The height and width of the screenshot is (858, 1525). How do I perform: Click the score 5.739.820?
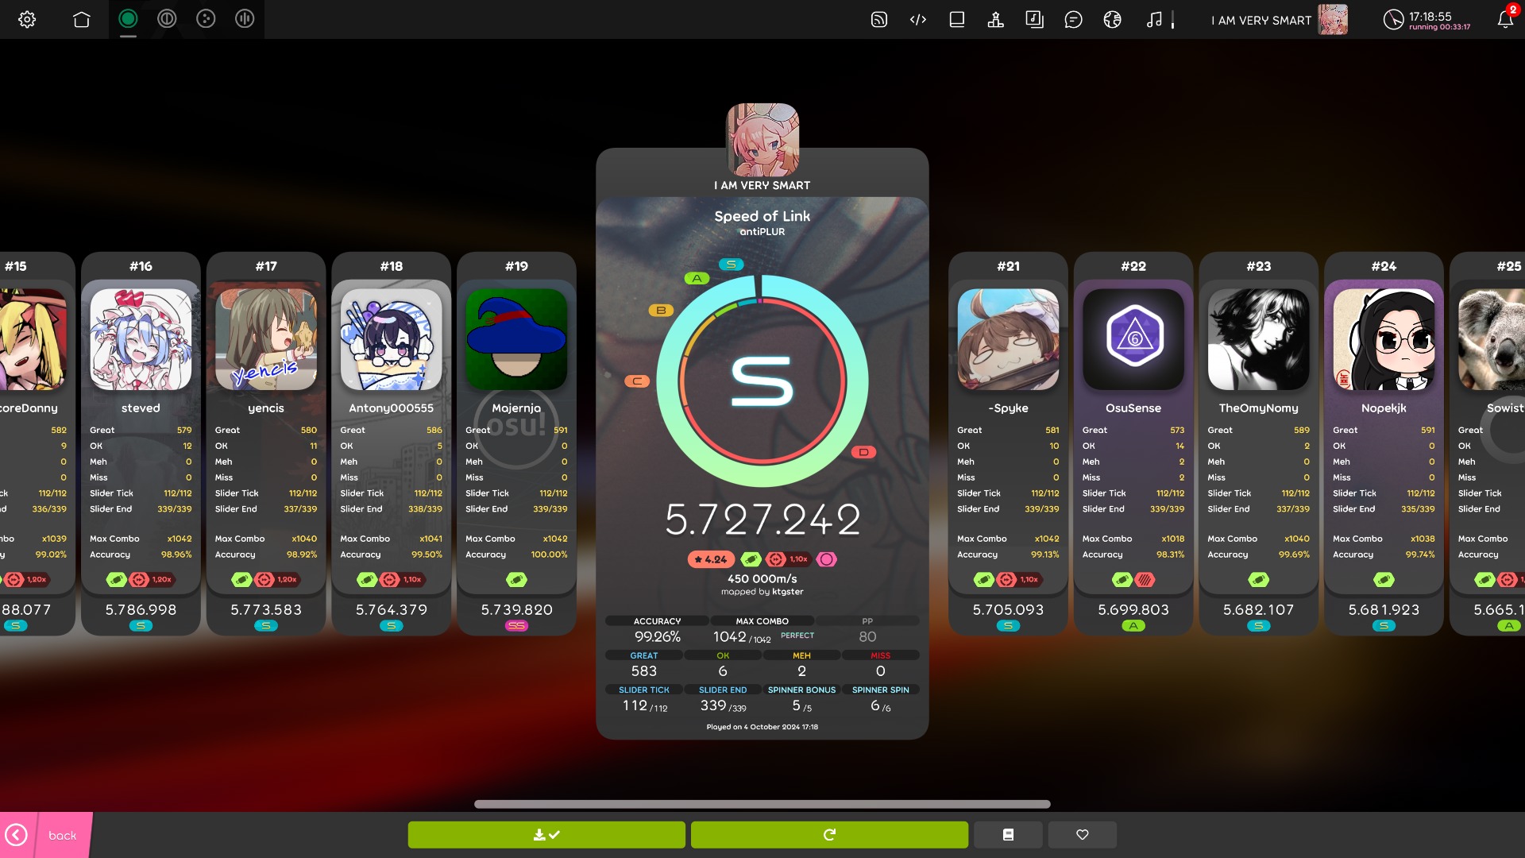click(x=516, y=609)
